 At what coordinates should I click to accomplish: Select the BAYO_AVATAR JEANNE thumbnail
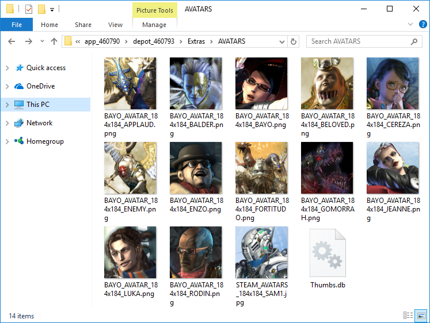coord(392,168)
